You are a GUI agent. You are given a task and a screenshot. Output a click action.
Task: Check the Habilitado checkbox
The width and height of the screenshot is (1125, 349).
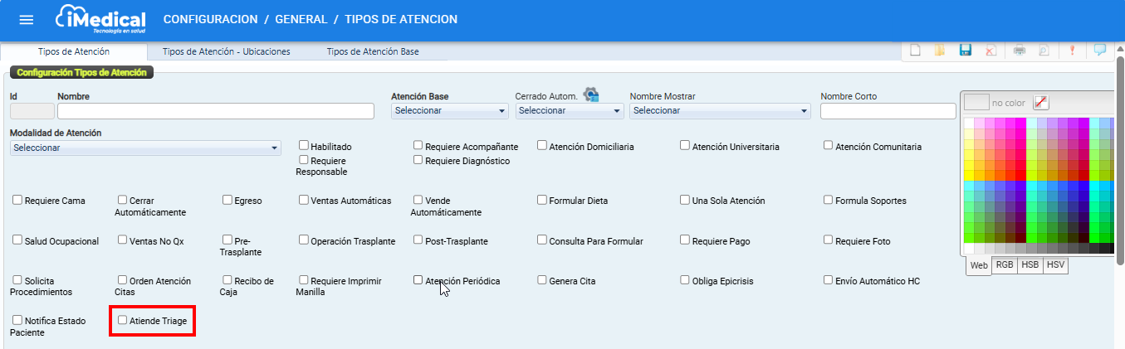pyautogui.click(x=304, y=146)
